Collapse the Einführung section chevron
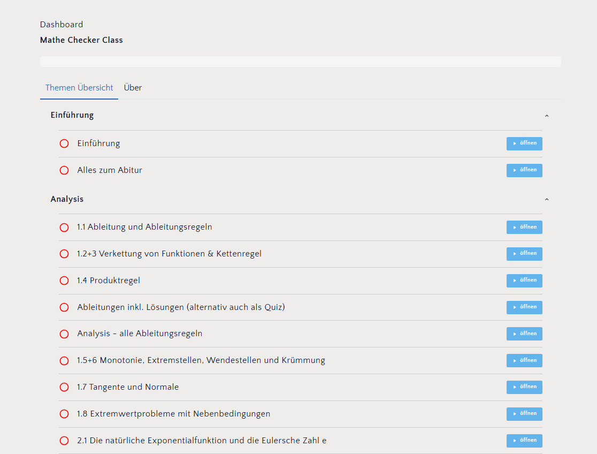The image size is (597, 454). click(x=546, y=116)
